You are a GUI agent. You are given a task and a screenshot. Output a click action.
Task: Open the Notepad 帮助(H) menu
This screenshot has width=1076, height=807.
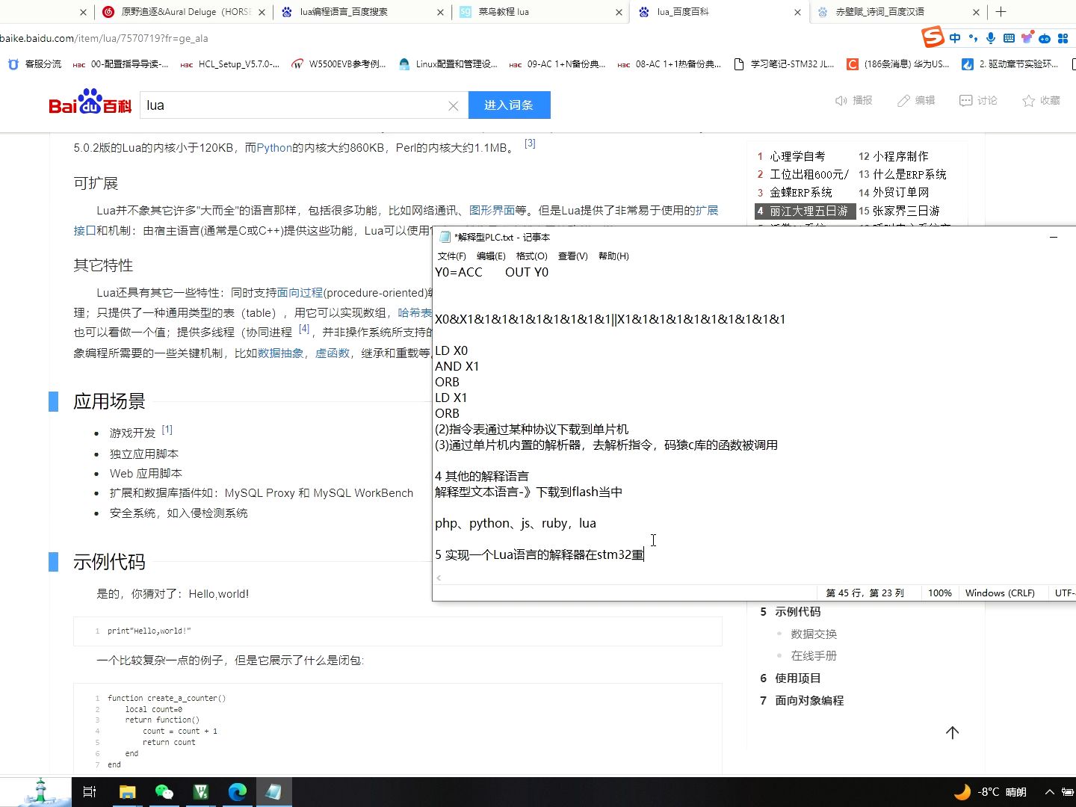click(x=613, y=256)
